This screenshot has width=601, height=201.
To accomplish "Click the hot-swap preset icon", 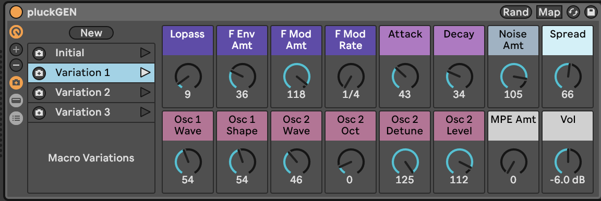I will pyautogui.click(x=573, y=12).
